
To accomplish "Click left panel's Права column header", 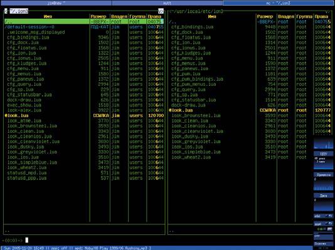I will tap(154, 16).
